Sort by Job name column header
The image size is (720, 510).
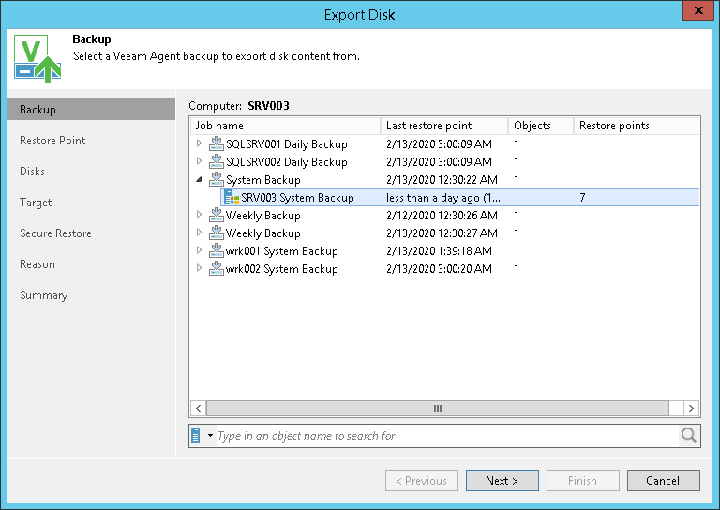pyautogui.click(x=285, y=126)
